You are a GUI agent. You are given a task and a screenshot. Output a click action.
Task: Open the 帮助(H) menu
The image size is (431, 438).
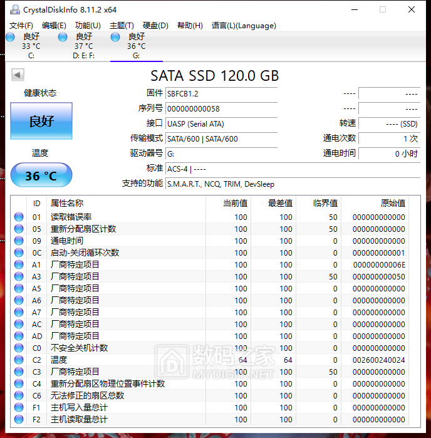click(x=190, y=26)
